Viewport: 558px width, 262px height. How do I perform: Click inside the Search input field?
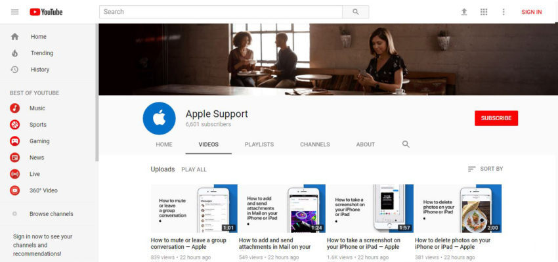221,12
